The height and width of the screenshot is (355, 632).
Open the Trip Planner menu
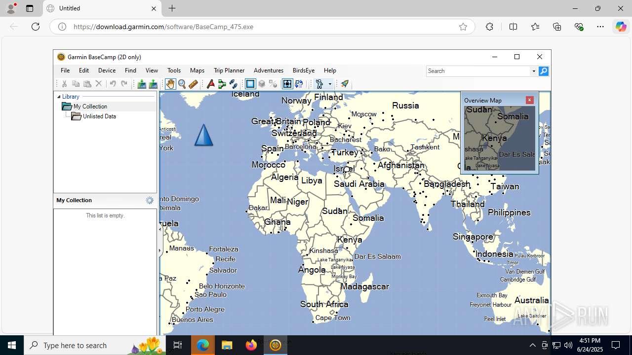coord(229,71)
